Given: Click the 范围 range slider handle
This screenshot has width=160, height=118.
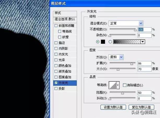Looking at the screenshot, I should tap(122, 93).
